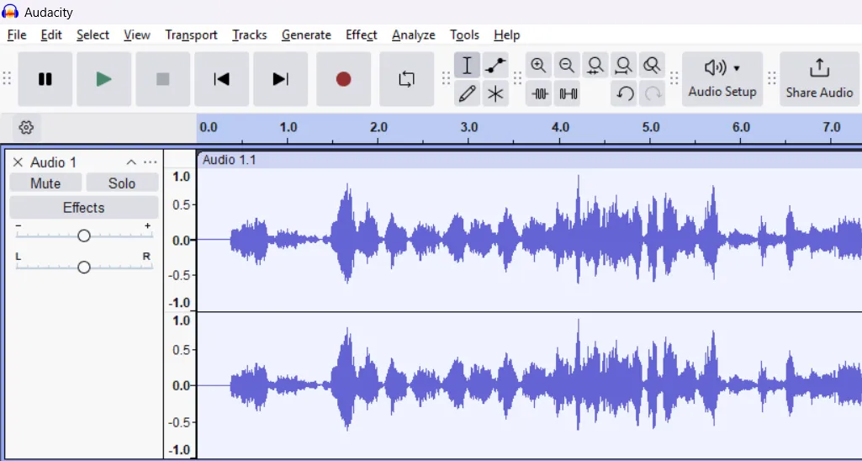Open the Generate menu
Image resolution: width=862 pixels, height=461 pixels.
tap(306, 34)
